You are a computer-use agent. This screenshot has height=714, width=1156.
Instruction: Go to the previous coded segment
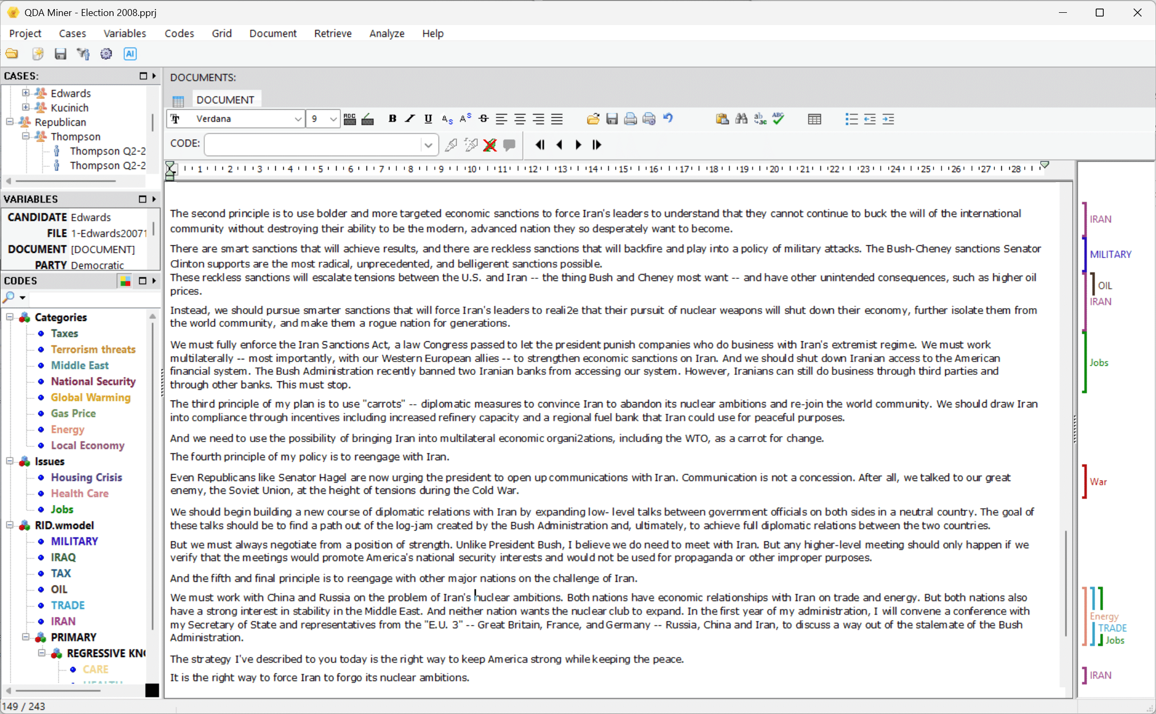(559, 145)
